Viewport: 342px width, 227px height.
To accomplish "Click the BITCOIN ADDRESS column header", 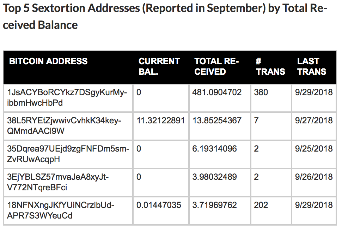I will click(x=48, y=61).
